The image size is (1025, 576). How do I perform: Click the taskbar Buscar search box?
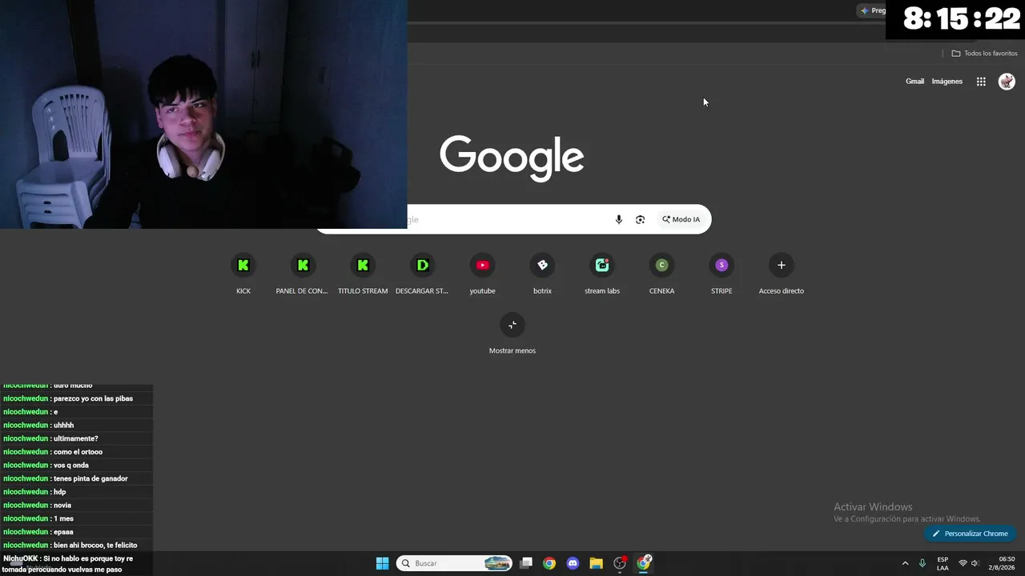454,563
